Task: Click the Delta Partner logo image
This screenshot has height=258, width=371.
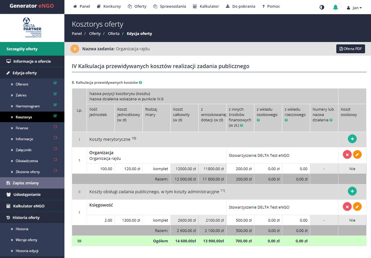Action: pos(32,27)
